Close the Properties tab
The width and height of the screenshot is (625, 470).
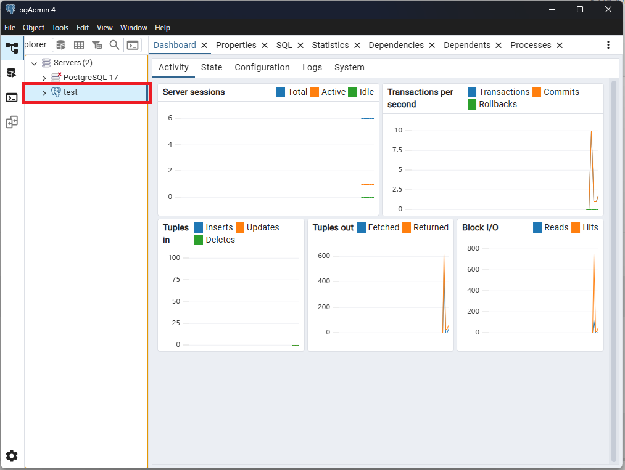click(264, 46)
